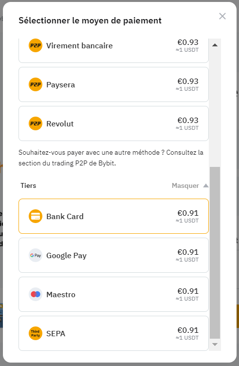Select Bank Card payment option
This screenshot has width=239, height=366.
click(113, 216)
